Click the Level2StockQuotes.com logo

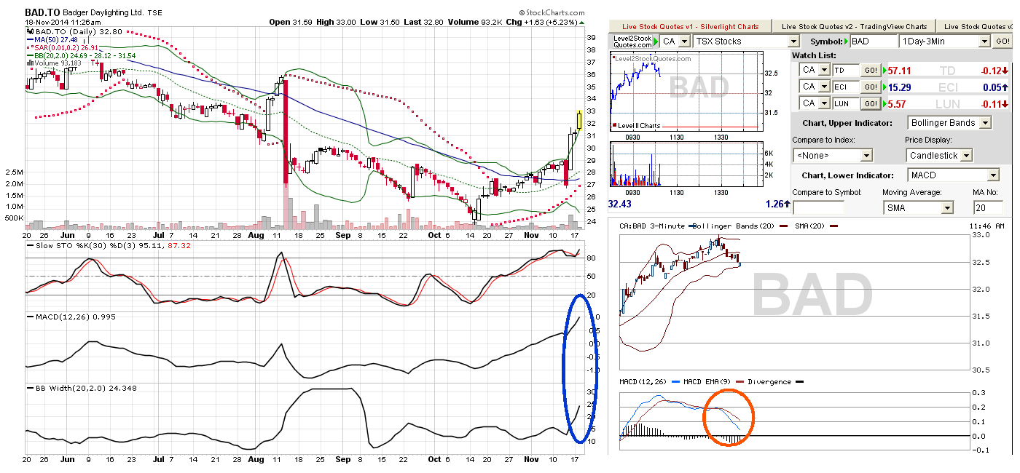pyautogui.click(x=631, y=41)
